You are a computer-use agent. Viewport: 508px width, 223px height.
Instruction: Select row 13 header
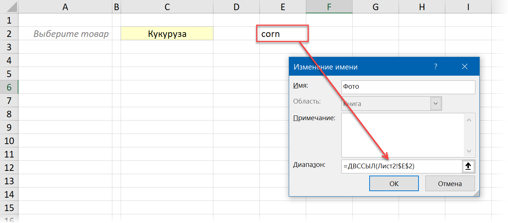(x=9, y=181)
